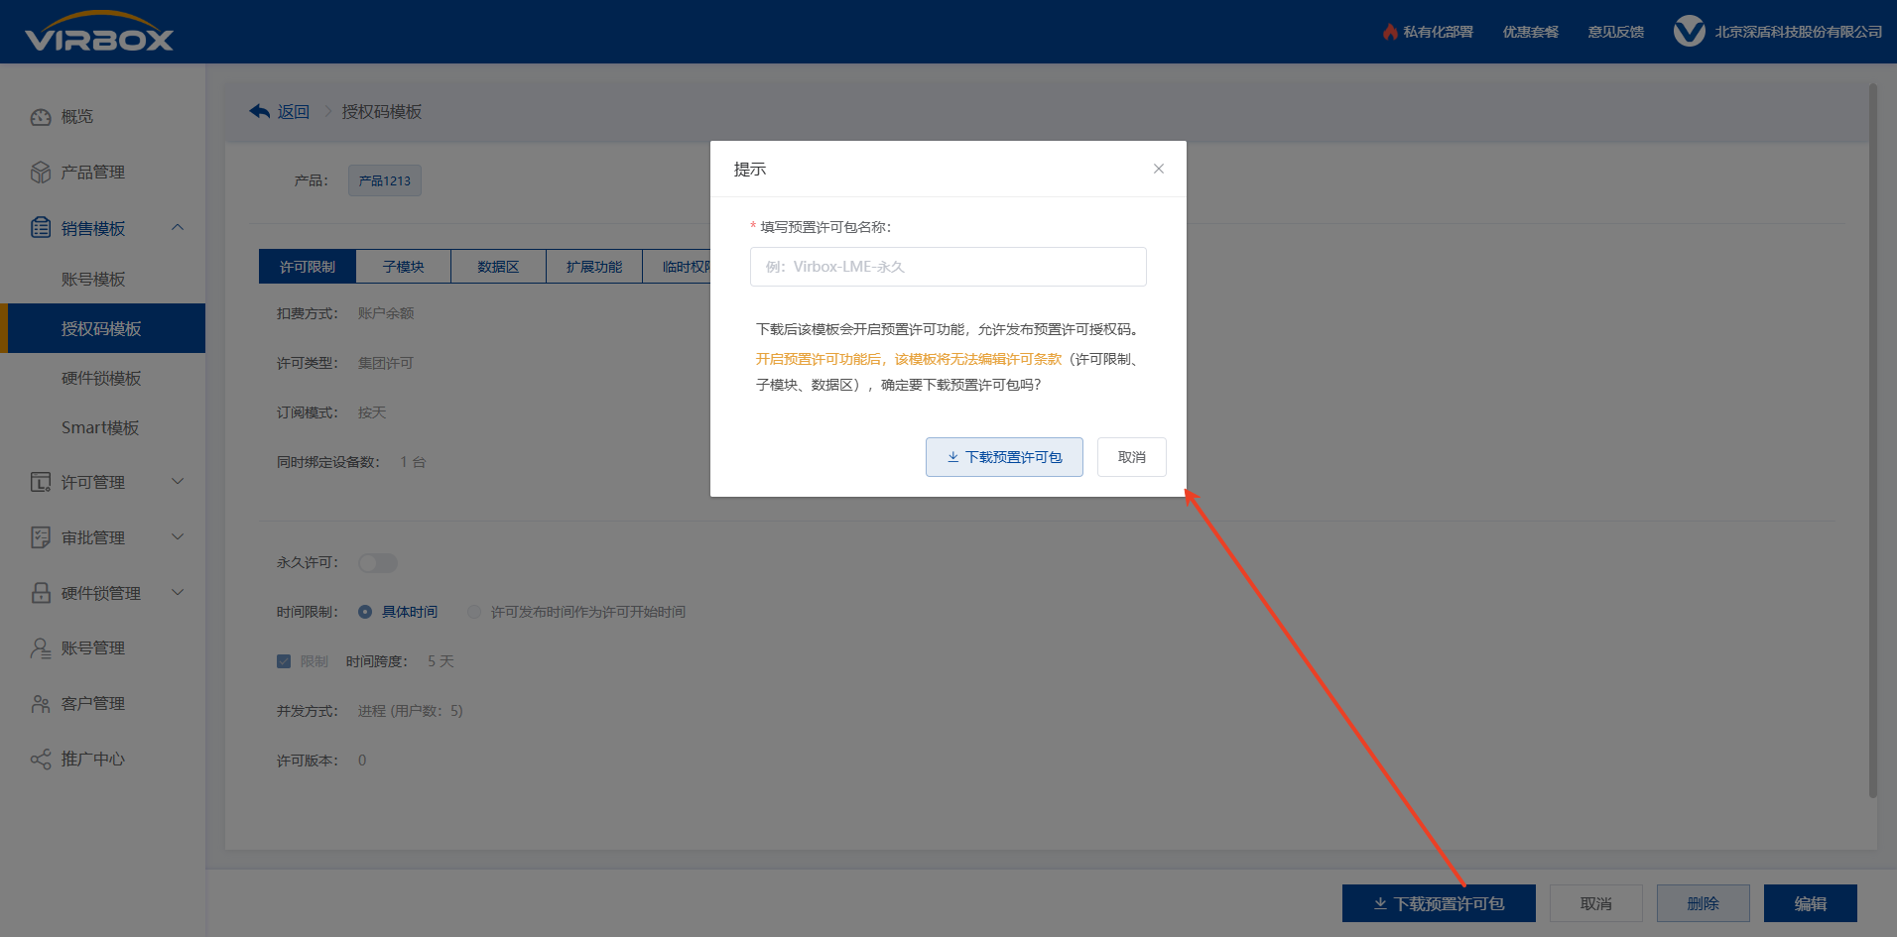Toggle the 限制 checkbox
The image size is (1897, 937).
click(x=284, y=661)
